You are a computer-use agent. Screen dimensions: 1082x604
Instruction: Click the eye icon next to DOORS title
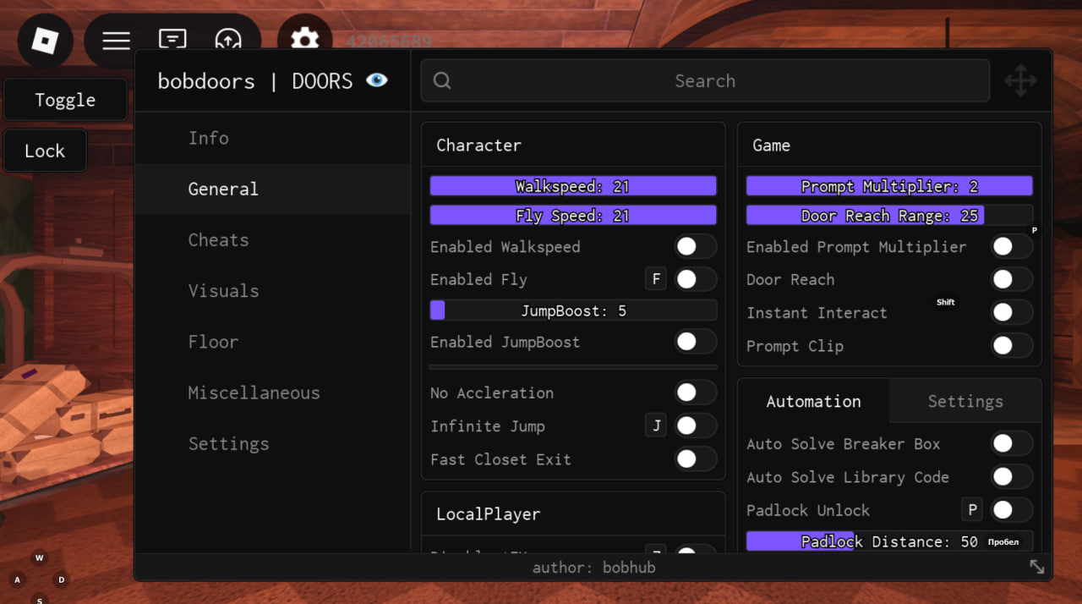pyautogui.click(x=376, y=80)
